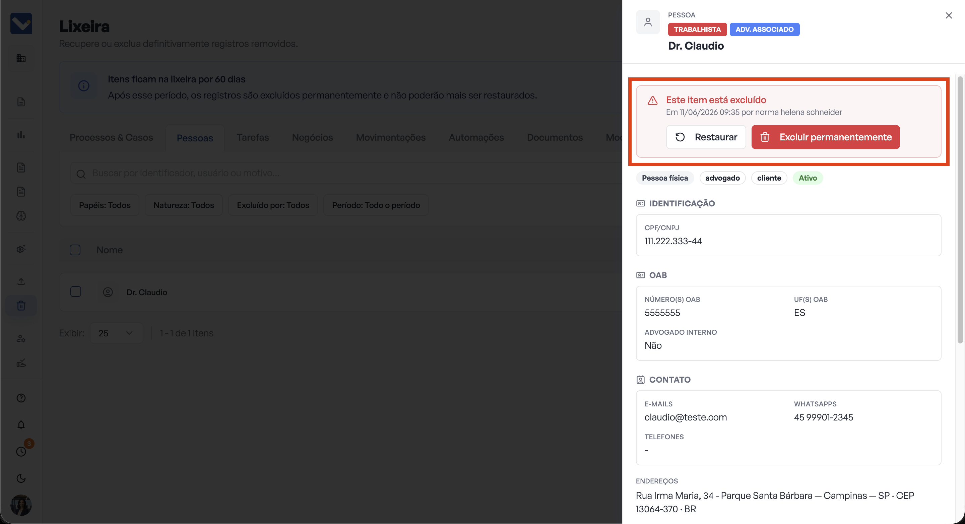Select the Pessoas tab
Image resolution: width=965 pixels, height=524 pixels.
coord(195,138)
